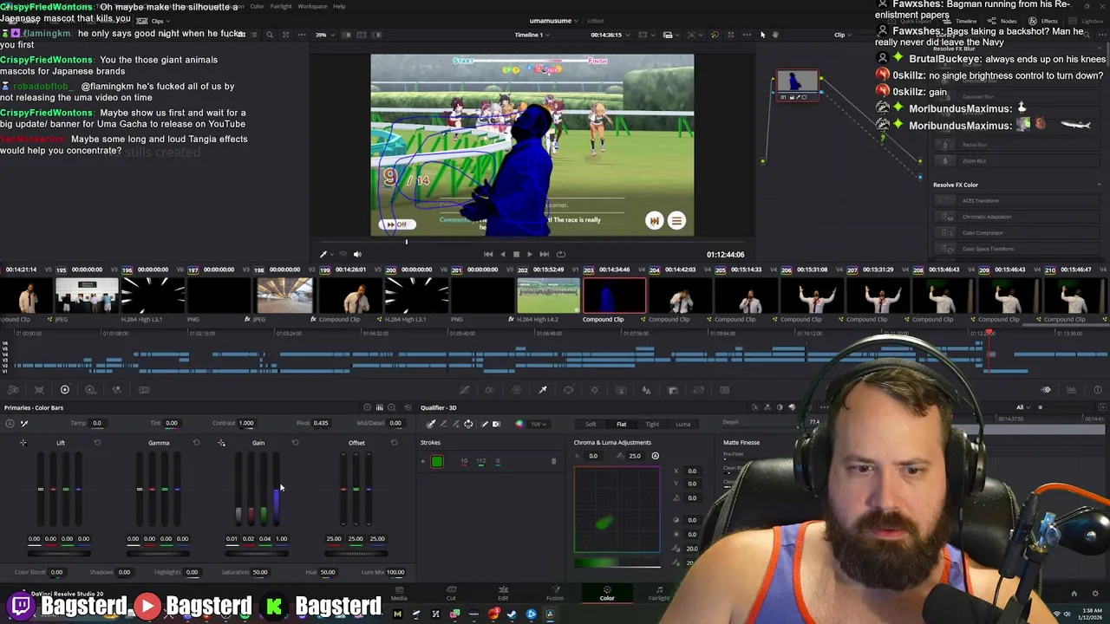Select the Qualifier eyedropper palette icon
The image size is (1110, 624).
pos(543,390)
